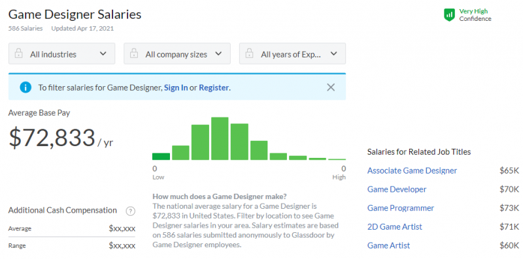The height and width of the screenshot is (259, 523).
Task: Follow the Sign In link
Action: point(176,88)
